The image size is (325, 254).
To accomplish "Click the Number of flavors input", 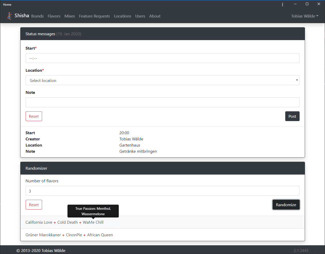I will [x=162, y=191].
